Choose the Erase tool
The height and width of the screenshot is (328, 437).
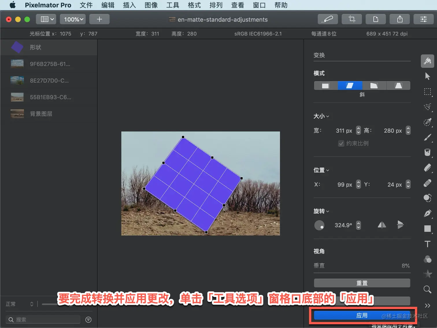pos(427,168)
